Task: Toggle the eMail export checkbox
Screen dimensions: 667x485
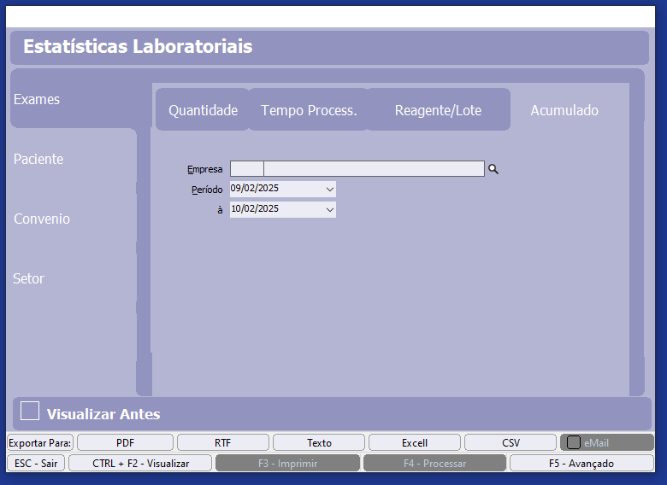Action: point(574,442)
